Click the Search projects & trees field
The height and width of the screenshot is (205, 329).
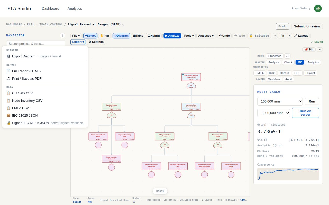tap(36, 44)
